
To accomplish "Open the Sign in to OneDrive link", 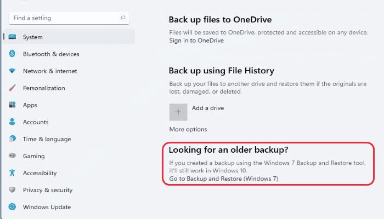I will point(196,41).
